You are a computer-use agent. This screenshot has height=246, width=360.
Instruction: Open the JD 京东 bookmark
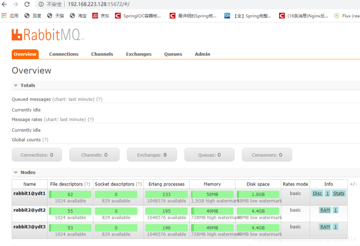(x=100, y=15)
